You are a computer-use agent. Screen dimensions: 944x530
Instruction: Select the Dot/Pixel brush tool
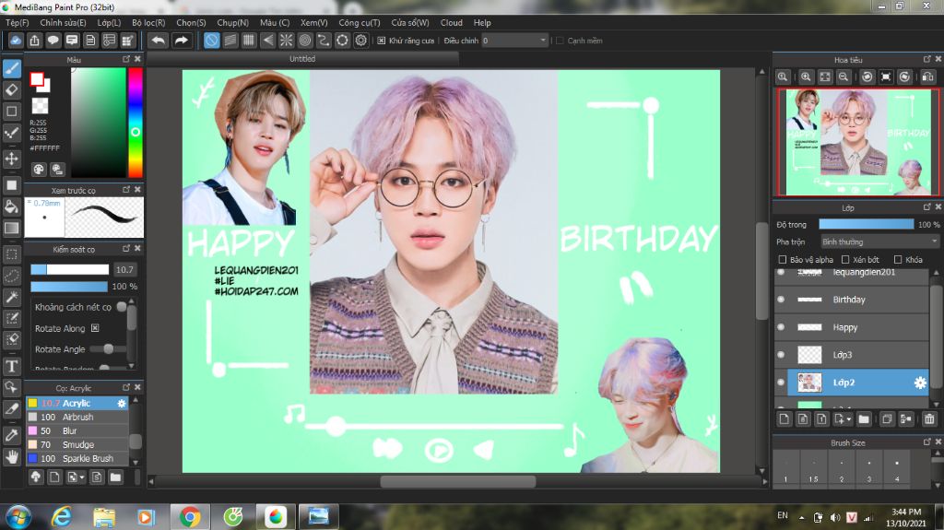11,133
